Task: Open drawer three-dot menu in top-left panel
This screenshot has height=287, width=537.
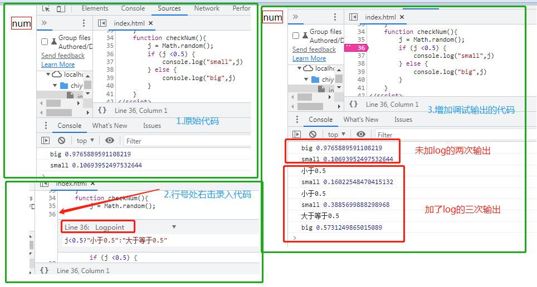Action: coord(46,126)
